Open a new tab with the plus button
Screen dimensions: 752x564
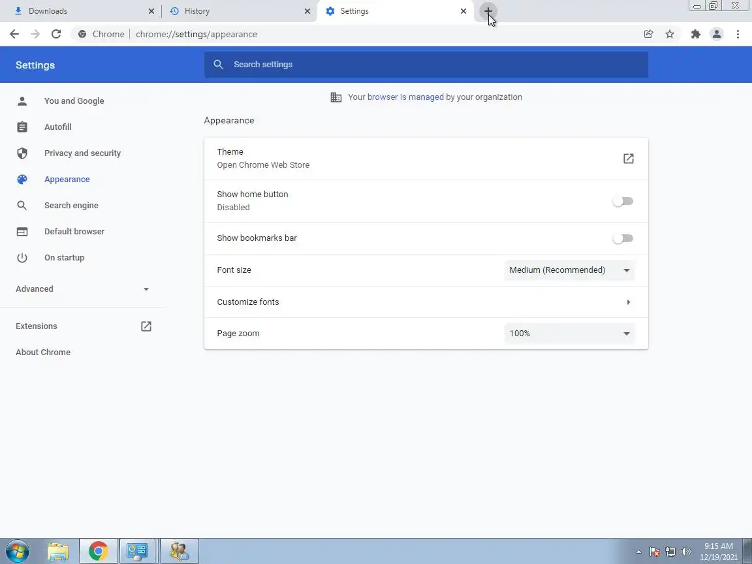(x=488, y=10)
